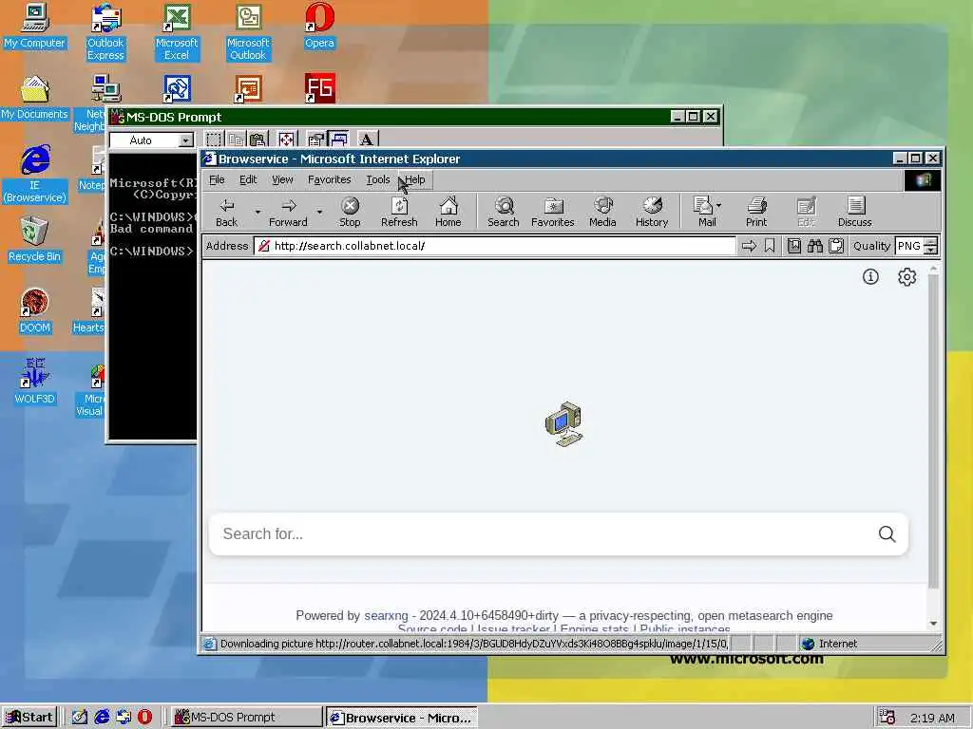Step the Quality PNG selector up
The image size is (973, 729).
pos(930,242)
